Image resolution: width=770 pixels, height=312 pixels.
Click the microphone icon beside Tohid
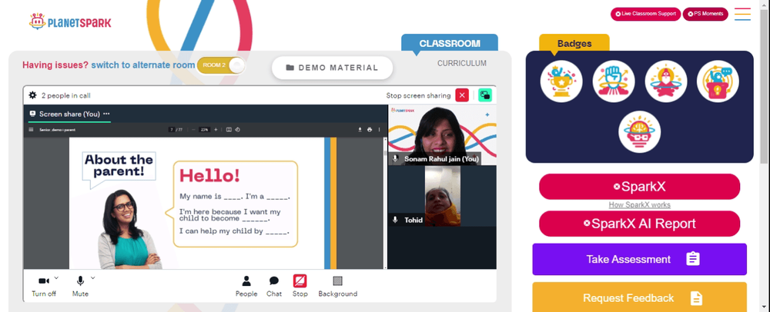(x=395, y=220)
